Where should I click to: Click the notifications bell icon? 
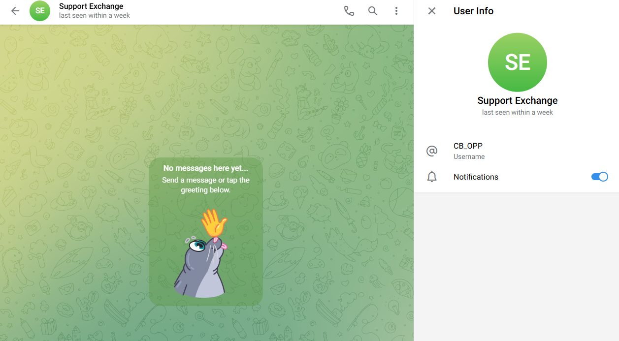[432, 177]
